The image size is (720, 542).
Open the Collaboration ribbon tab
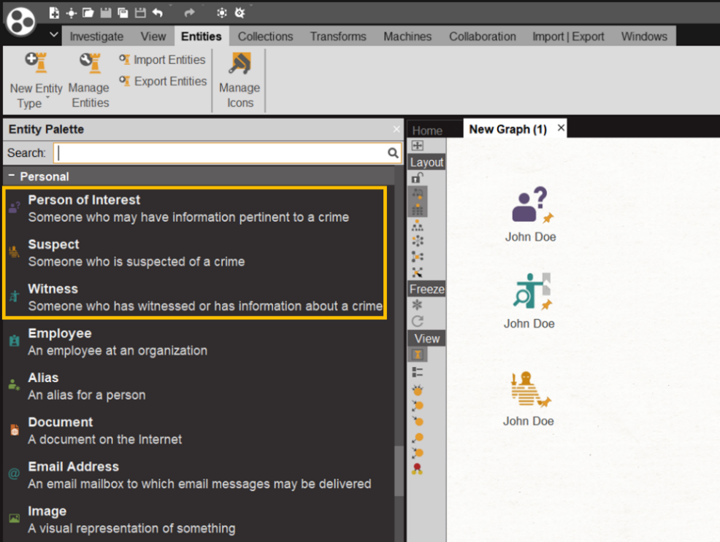tap(483, 36)
